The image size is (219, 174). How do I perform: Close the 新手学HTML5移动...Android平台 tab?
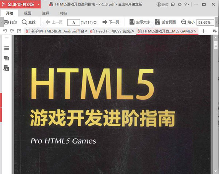point(86,31)
